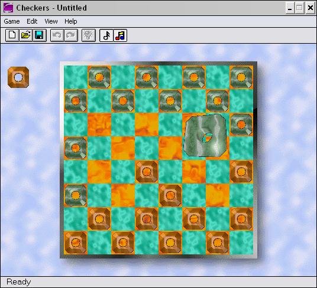Click the Ready status bar
The height and width of the screenshot is (288, 317).
point(158,282)
